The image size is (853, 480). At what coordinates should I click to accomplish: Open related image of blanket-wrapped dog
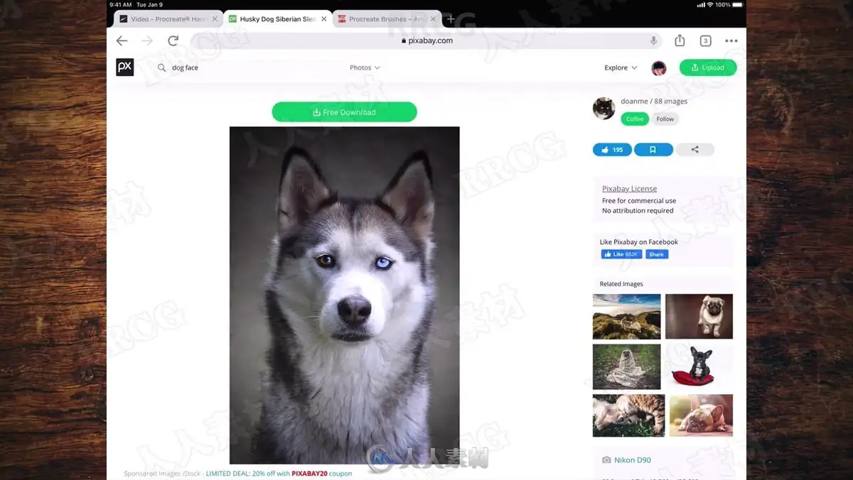coord(627,367)
